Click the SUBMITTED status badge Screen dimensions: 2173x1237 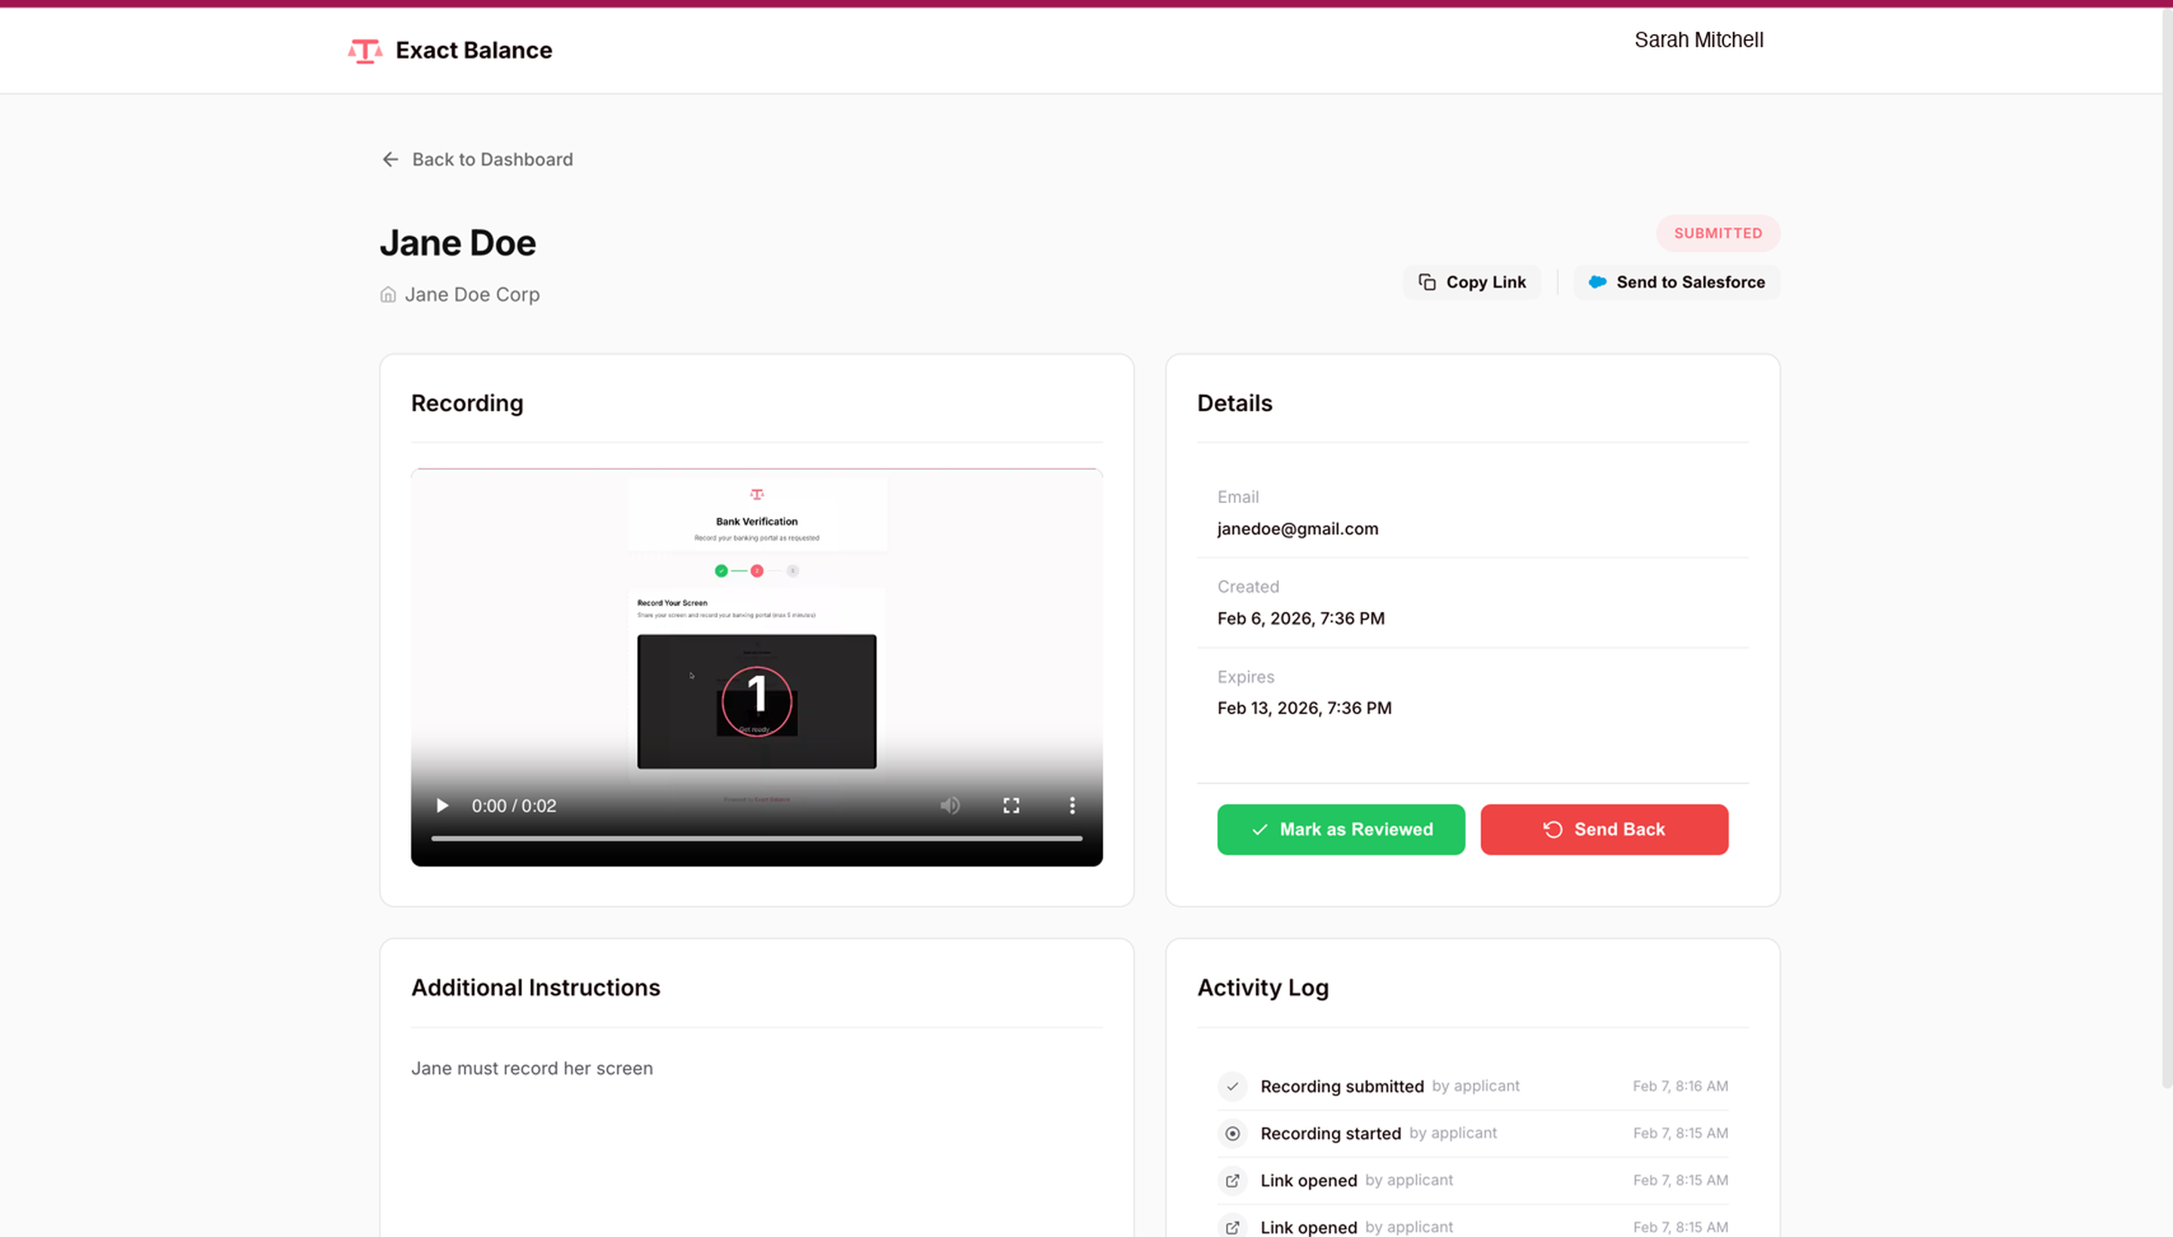click(x=1717, y=233)
